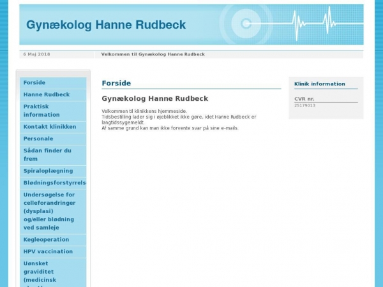Viewport: 383px width, 287px height.
Task: Open Uønsket graviditet menu item
Action: [53, 273]
